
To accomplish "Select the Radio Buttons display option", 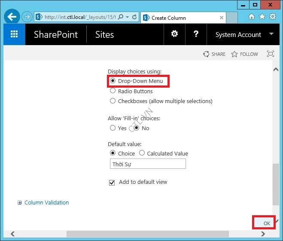I will pyautogui.click(x=113, y=91).
